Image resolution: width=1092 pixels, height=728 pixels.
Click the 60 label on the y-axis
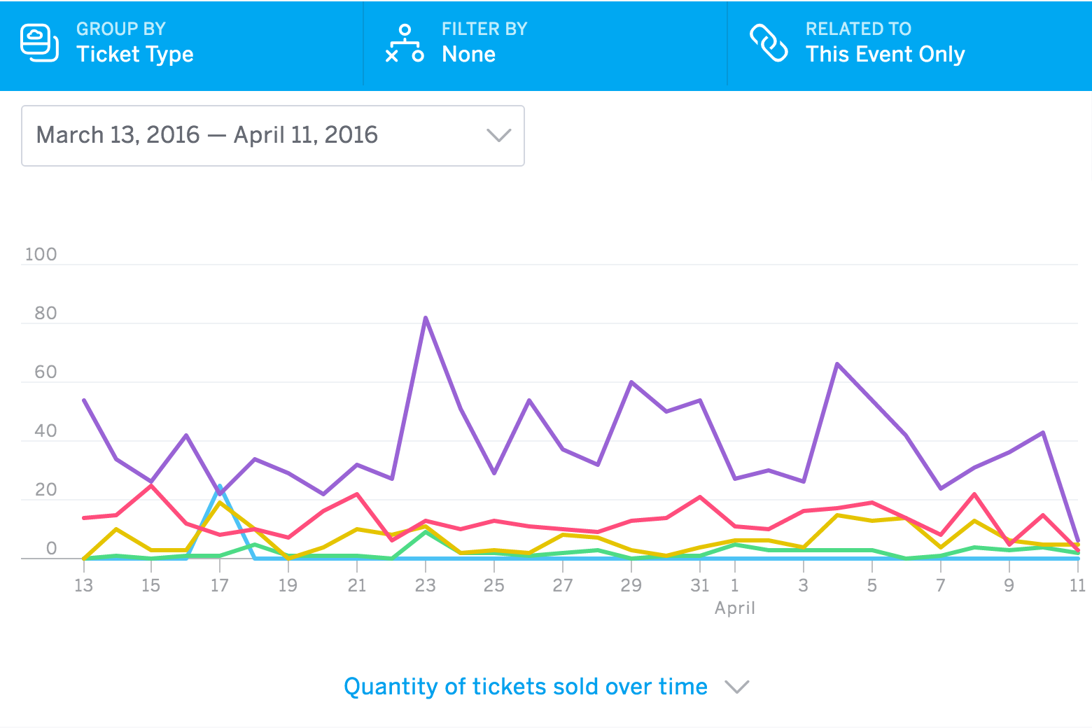coord(45,372)
